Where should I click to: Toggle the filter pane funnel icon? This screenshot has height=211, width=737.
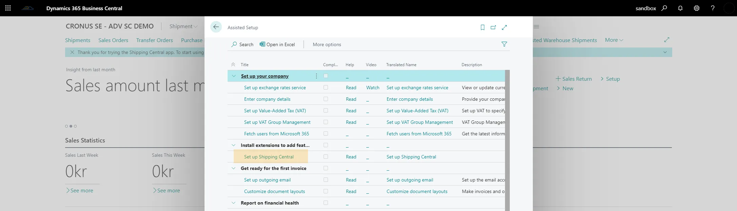[504, 44]
